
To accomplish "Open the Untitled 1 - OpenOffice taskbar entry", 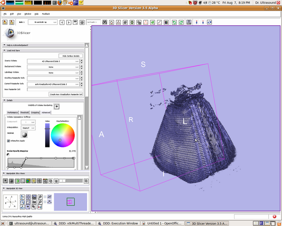I will (163, 224).
